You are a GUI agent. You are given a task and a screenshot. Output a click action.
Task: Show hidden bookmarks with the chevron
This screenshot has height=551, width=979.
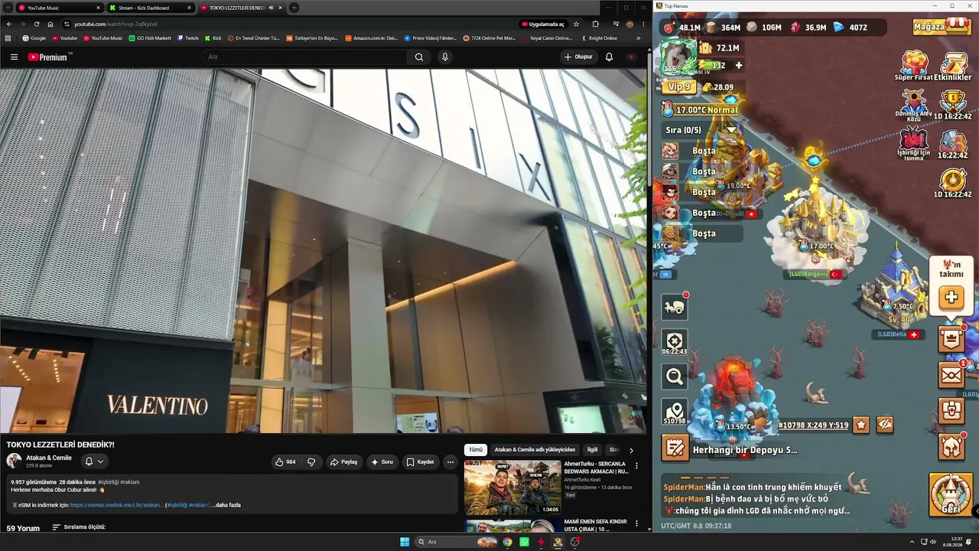(x=639, y=37)
